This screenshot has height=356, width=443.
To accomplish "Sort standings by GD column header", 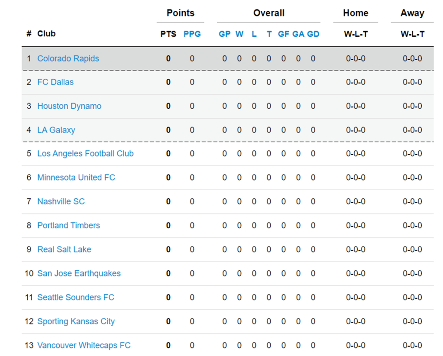I will pos(313,34).
